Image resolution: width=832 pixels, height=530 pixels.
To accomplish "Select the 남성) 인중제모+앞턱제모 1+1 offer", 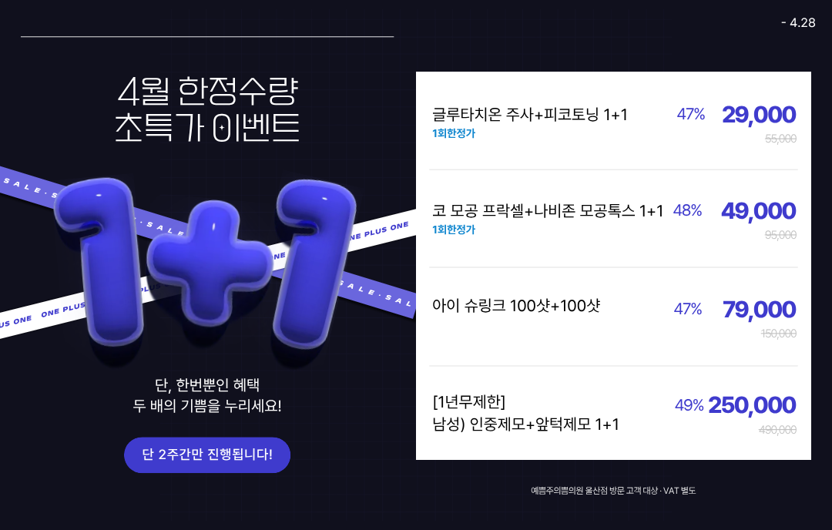I will 526,424.
